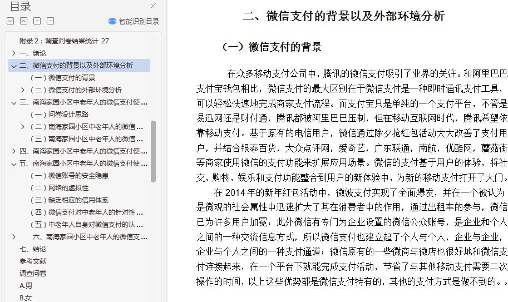Go to 七、结论 heading

(x=33, y=249)
